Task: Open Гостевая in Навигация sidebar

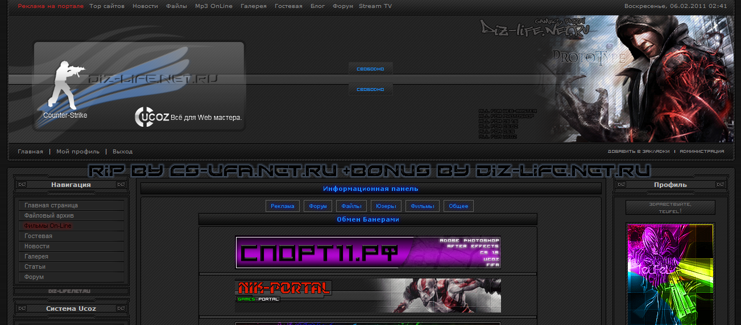Action: (72, 236)
